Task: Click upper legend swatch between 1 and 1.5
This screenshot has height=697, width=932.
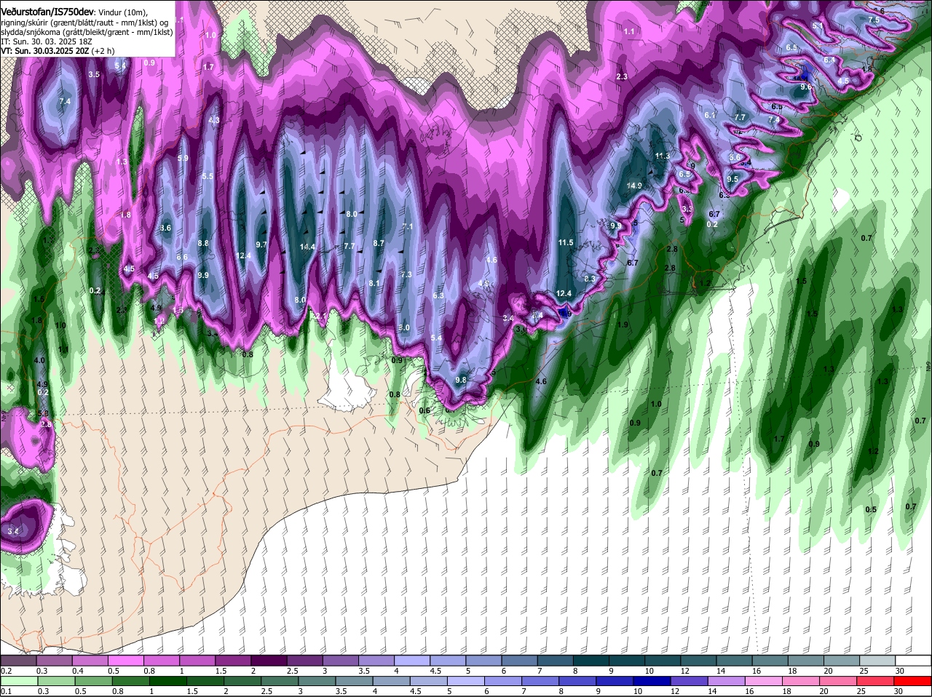Action: [x=197, y=660]
